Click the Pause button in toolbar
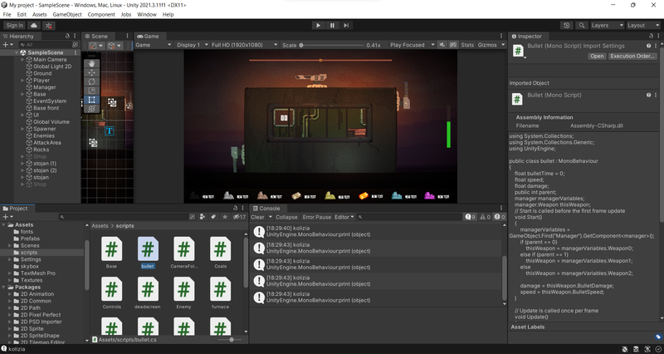The height and width of the screenshot is (354, 664). [332, 26]
